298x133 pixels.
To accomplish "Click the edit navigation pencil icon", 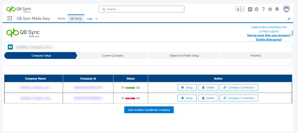I will (x=289, y=19).
